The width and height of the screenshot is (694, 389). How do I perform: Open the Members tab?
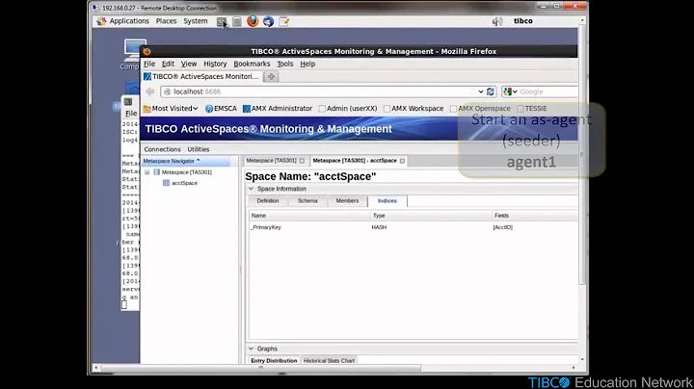(347, 200)
